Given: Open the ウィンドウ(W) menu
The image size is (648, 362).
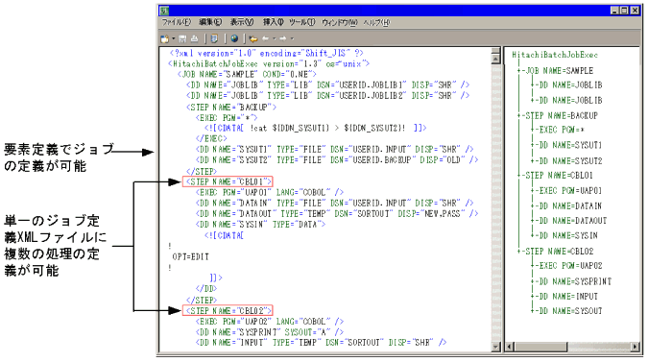Looking at the screenshot, I should (x=339, y=22).
